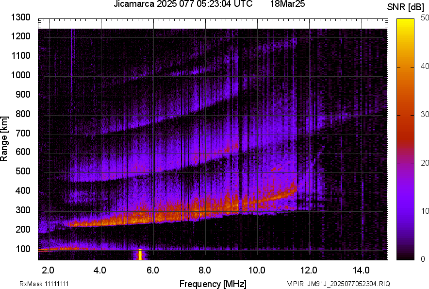Click the orange E-layer trace near 100 km
Image resolution: width=429 pixels, height=289 pixels.
click(66, 249)
